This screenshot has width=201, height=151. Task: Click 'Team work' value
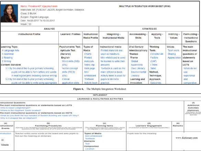coord(174,50)
